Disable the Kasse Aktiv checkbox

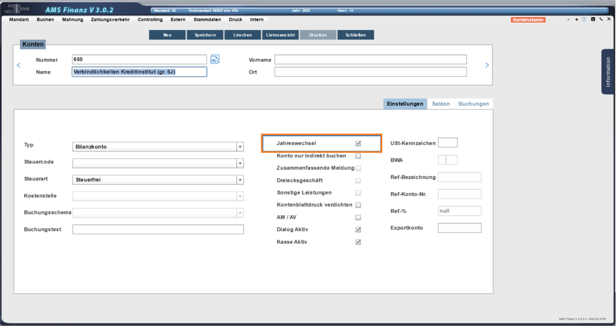pyautogui.click(x=358, y=242)
